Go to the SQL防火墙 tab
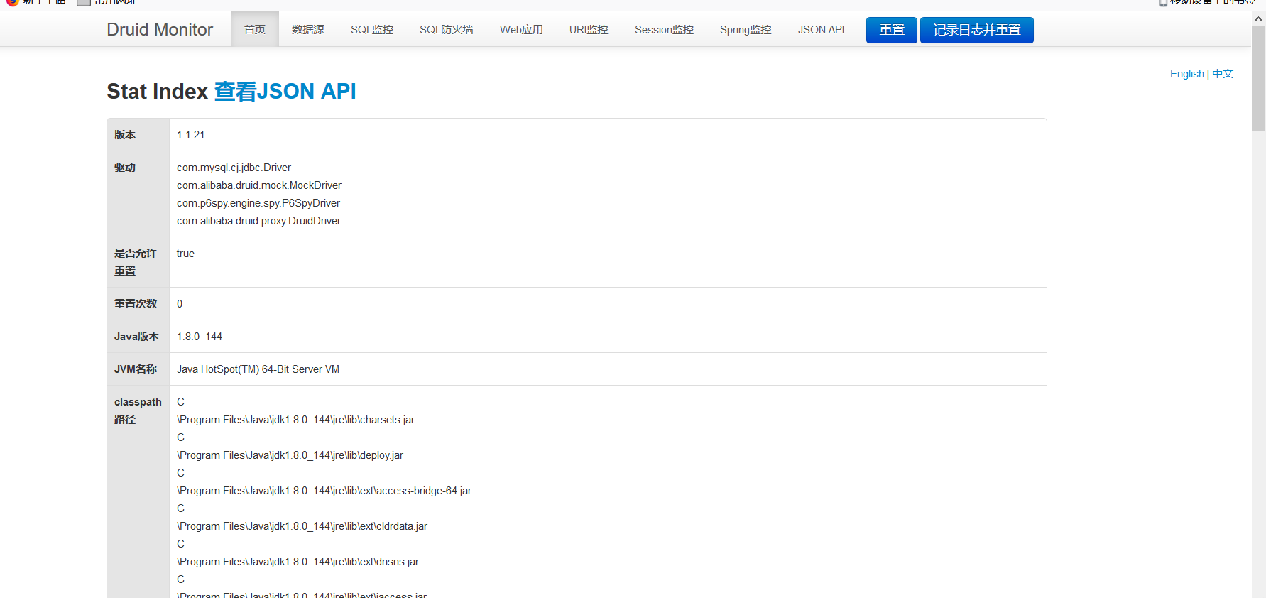Viewport: 1266px width, 598px height. (447, 29)
